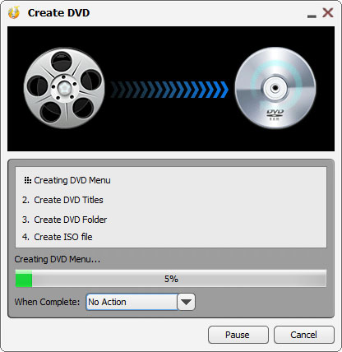This screenshot has height=352, width=342.
Task: Pause the DVD creation
Action: point(238,335)
